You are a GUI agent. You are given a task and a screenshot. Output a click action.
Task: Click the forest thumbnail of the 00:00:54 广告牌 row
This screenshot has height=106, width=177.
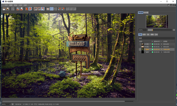142,50
